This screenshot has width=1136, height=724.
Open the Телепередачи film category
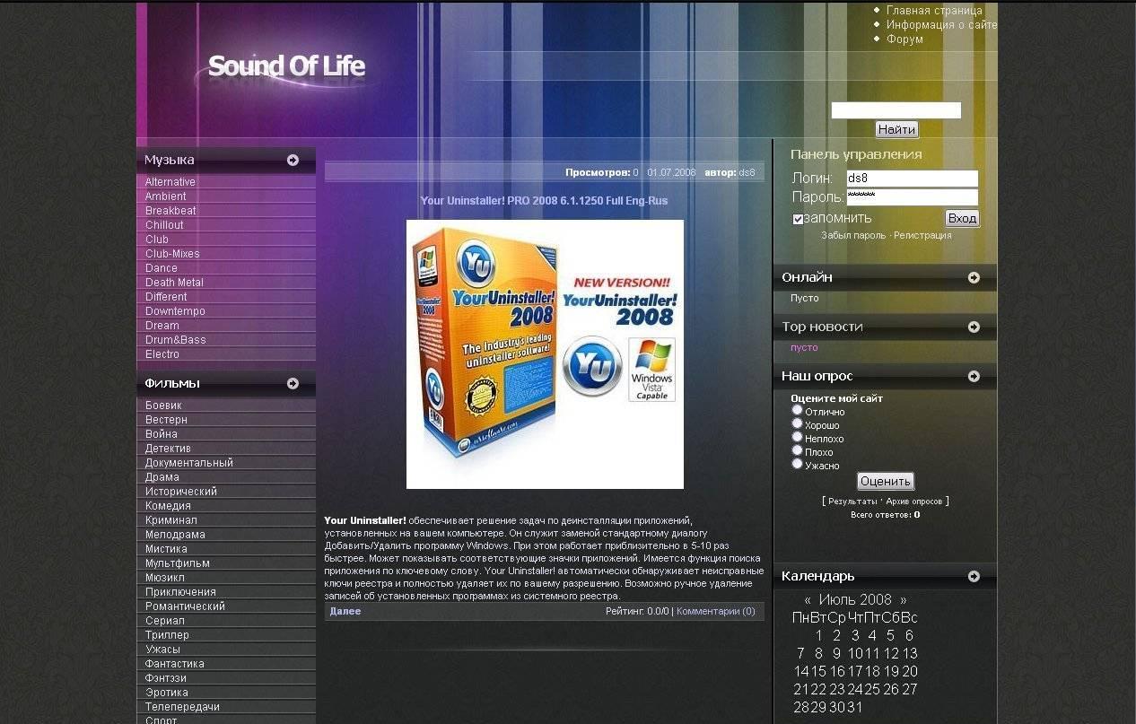tap(182, 707)
